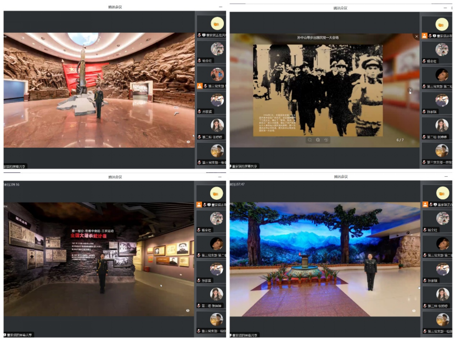
Task: Toggle the eye icon in the massacre statistics exhibit view
Action: click(188, 310)
